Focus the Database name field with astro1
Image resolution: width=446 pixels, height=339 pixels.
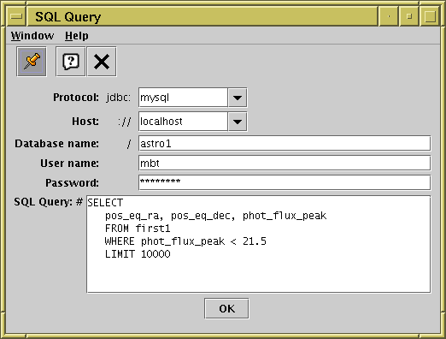coord(285,143)
